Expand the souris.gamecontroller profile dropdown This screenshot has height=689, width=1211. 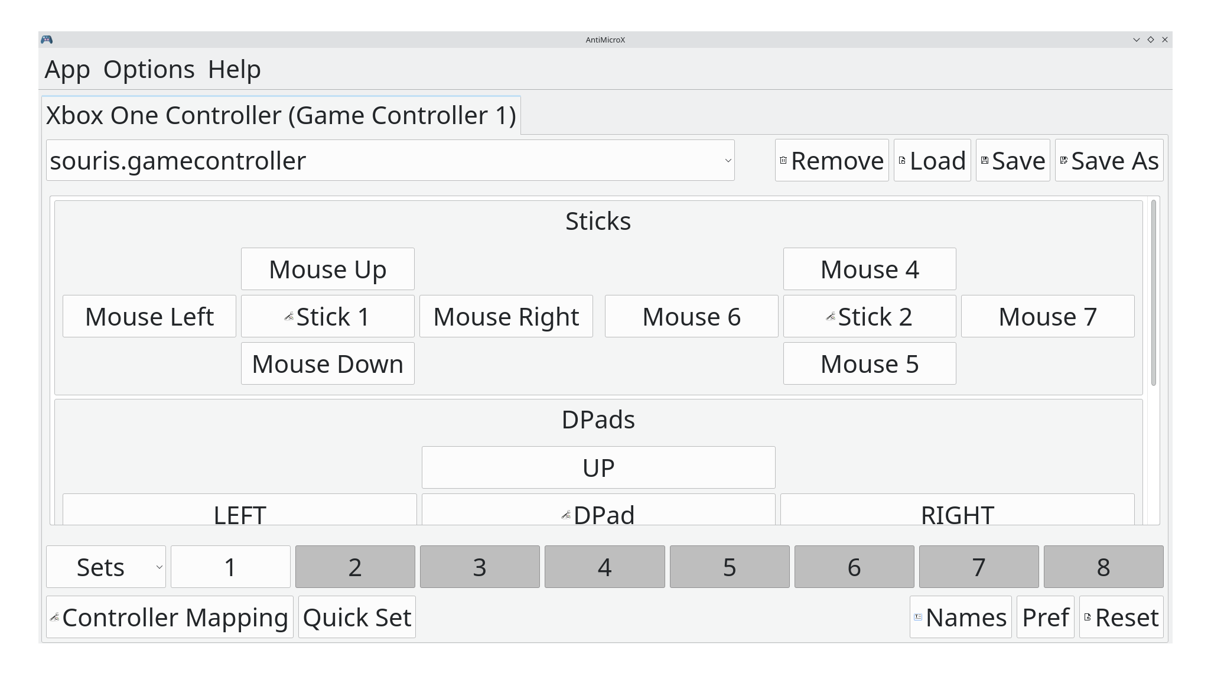[x=390, y=161]
